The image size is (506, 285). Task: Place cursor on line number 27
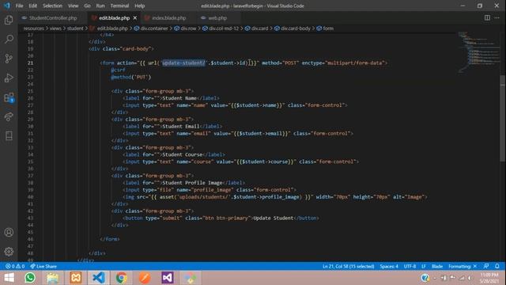[30, 105]
